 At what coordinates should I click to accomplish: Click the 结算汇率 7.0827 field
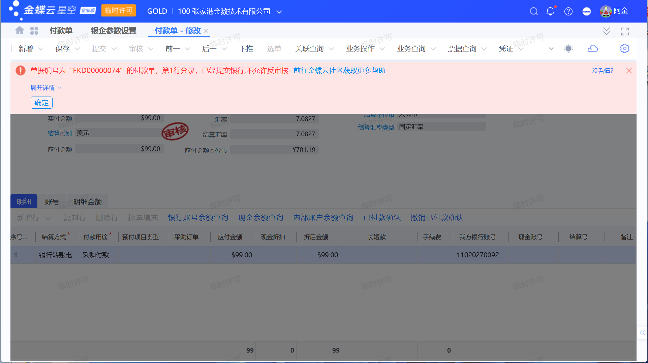275,134
